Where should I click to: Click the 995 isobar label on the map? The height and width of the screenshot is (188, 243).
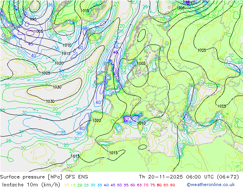[33, 19]
